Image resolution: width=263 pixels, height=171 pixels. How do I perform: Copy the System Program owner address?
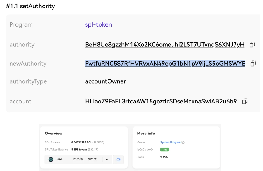point(183,142)
